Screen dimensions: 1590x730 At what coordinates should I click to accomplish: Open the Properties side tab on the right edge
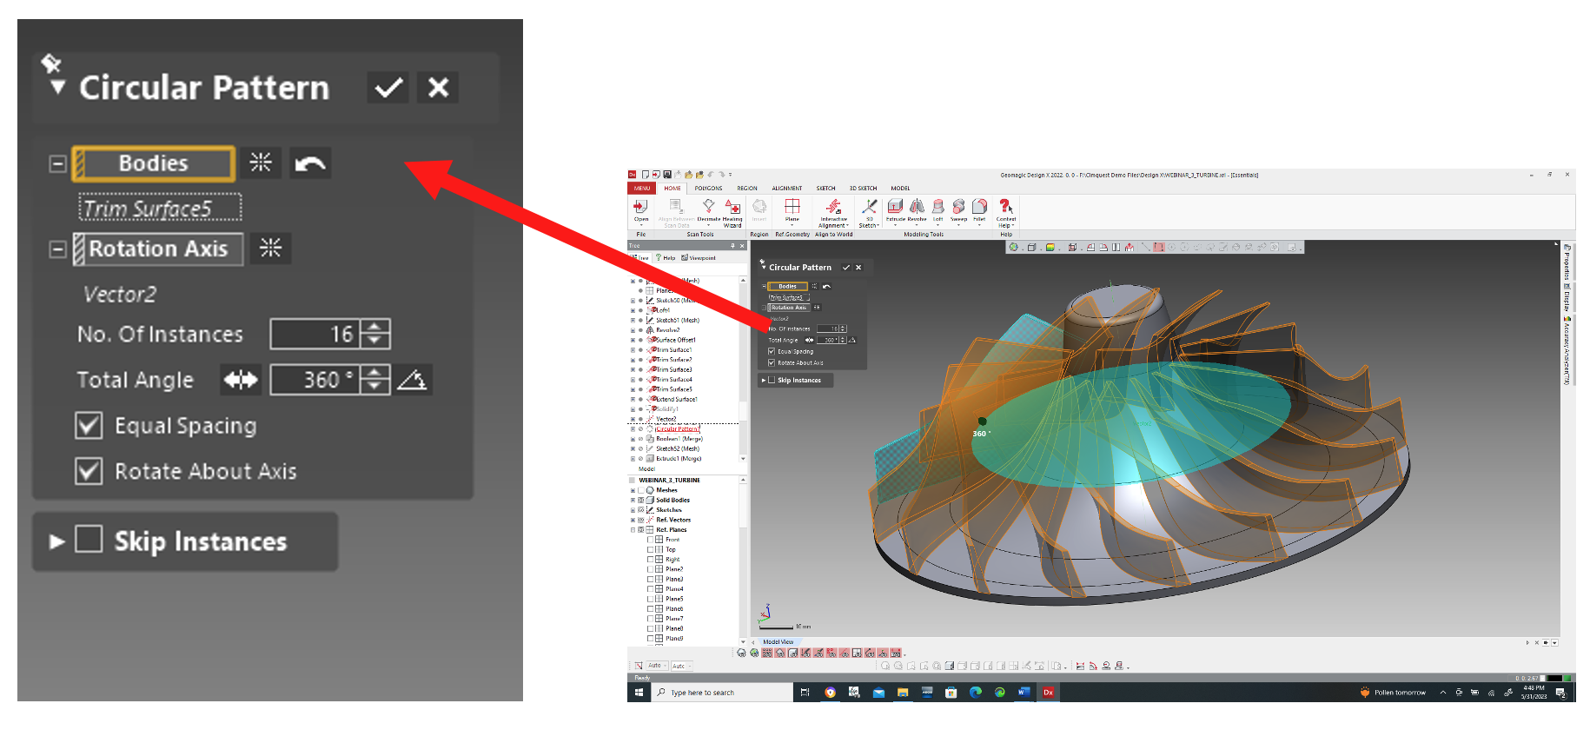(1567, 261)
